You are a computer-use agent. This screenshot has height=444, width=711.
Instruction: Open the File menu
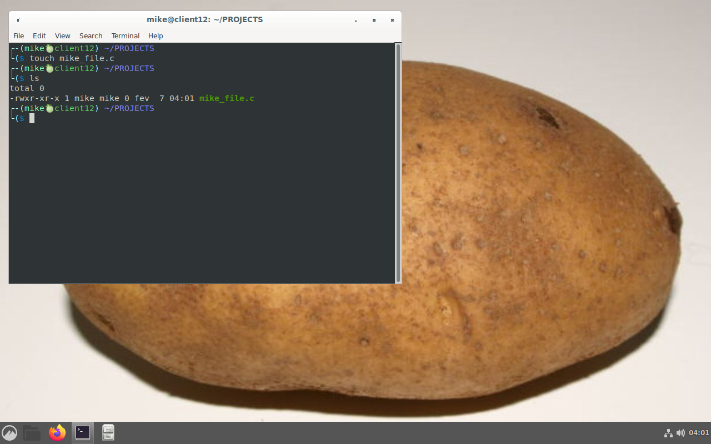coord(19,36)
